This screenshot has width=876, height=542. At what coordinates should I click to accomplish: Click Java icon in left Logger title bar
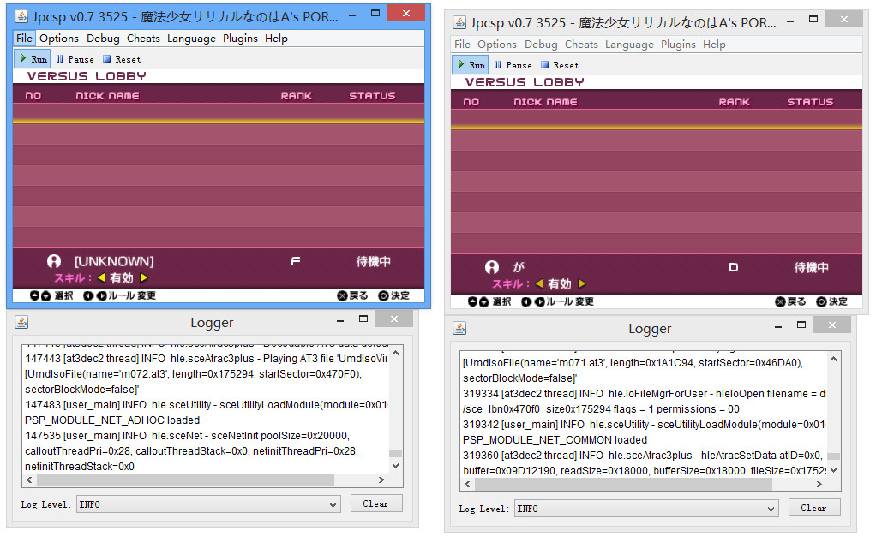[21, 323]
